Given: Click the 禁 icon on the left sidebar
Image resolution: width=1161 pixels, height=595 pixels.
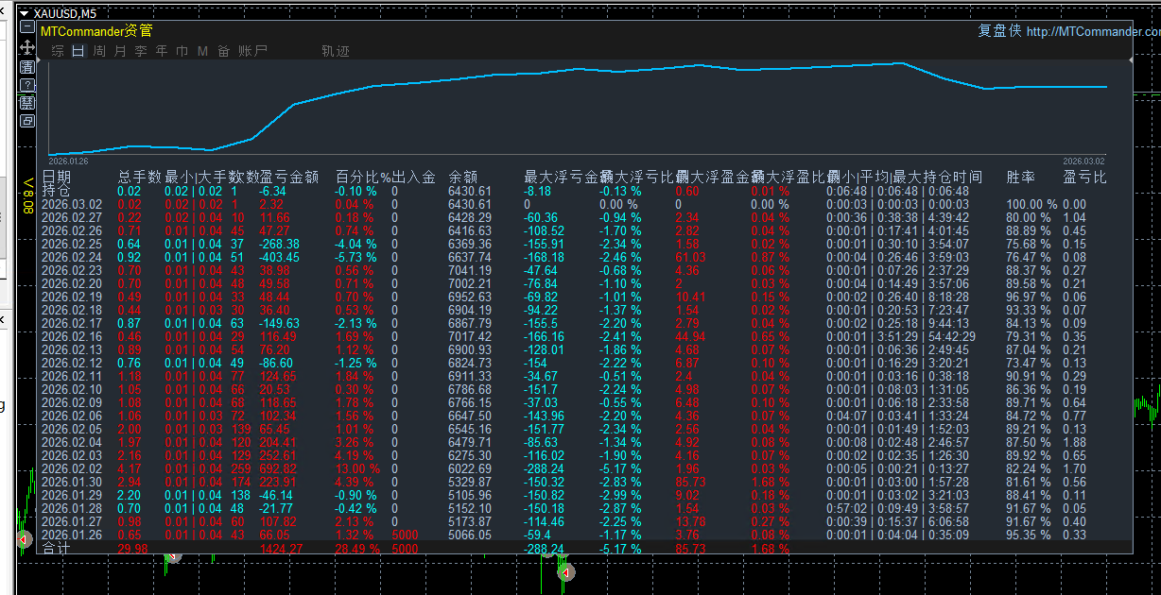Looking at the screenshot, I should pos(26,102).
